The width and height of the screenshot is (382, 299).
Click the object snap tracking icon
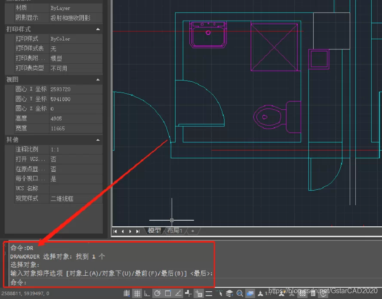tap(178, 294)
